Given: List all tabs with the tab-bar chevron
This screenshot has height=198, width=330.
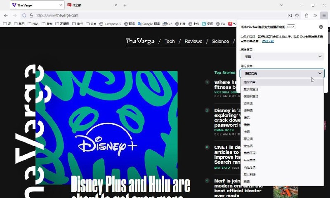Looking at the screenshot, I should tap(281, 5).
